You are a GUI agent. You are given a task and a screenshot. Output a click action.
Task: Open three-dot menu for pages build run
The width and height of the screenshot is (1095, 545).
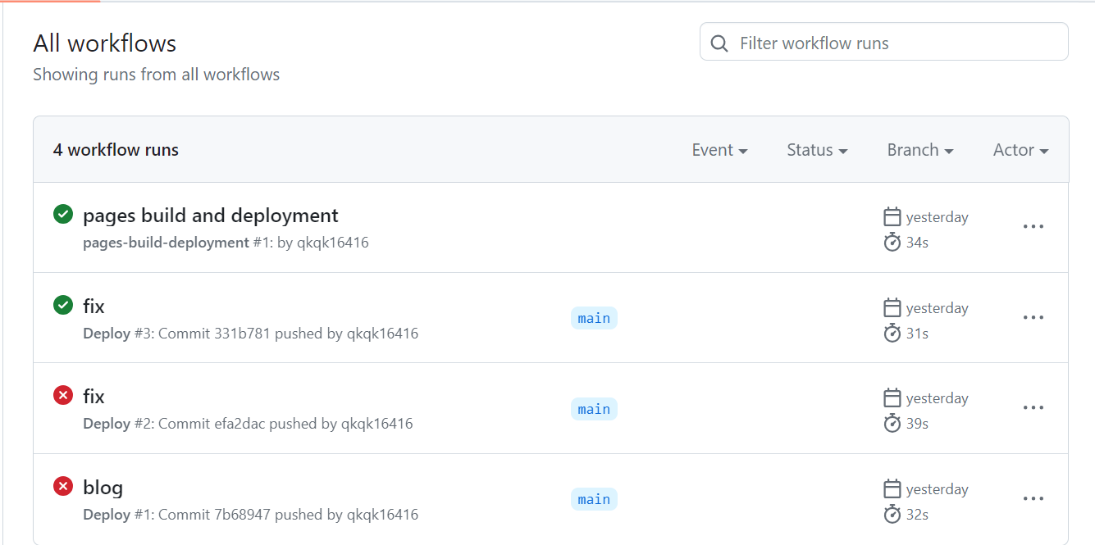(x=1033, y=227)
